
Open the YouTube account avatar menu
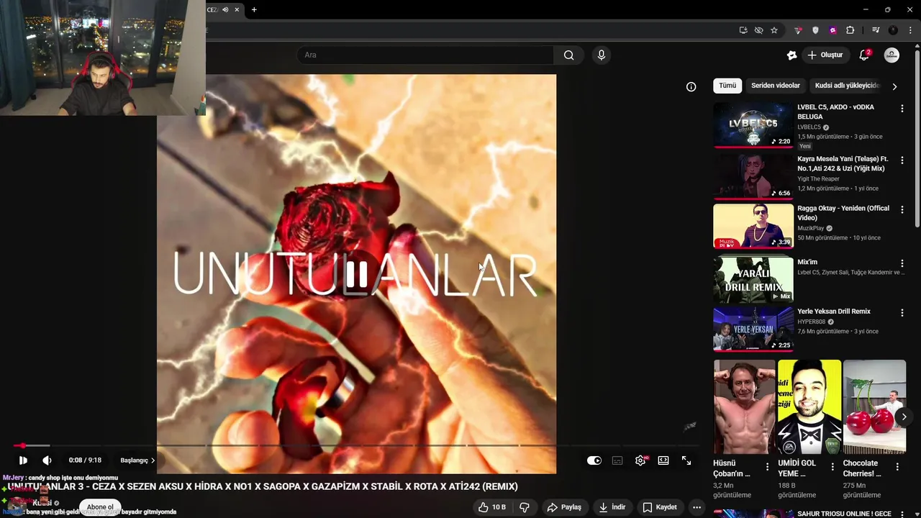tap(891, 55)
